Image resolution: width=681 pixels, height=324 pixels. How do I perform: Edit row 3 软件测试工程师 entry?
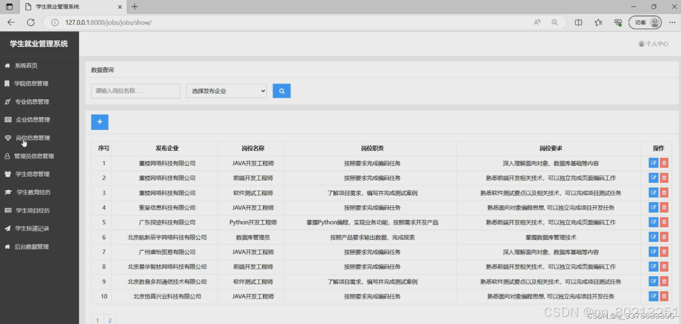(654, 193)
